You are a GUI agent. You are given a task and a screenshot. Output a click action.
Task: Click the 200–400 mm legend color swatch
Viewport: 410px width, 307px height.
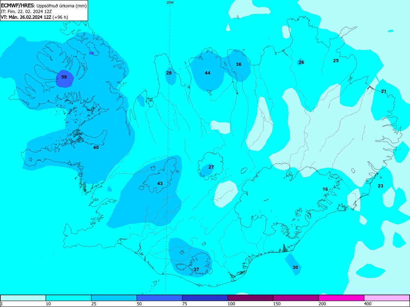[x=342, y=298]
